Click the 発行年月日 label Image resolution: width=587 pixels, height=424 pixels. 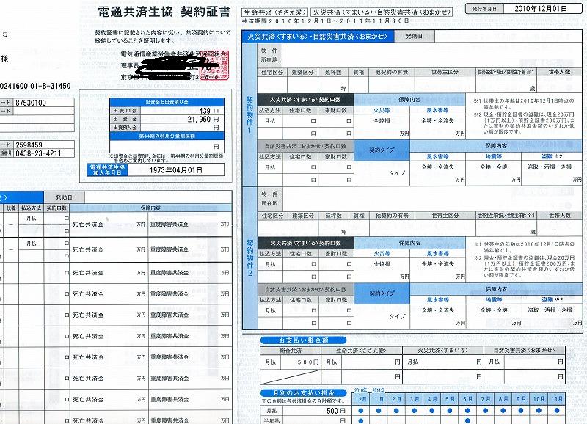click(484, 9)
